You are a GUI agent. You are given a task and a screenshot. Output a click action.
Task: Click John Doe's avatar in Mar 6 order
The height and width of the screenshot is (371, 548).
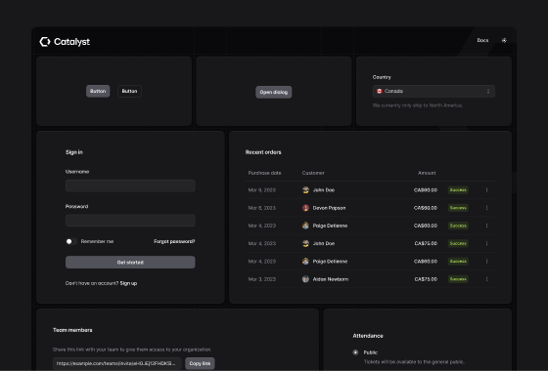pyautogui.click(x=305, y=190)
